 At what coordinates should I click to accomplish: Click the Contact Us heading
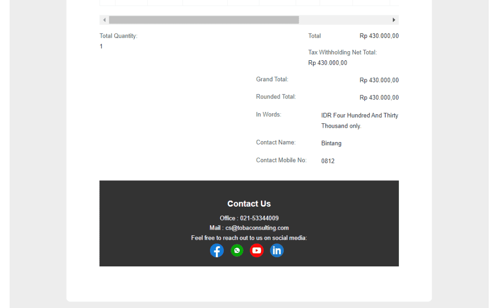coord(249,204)
